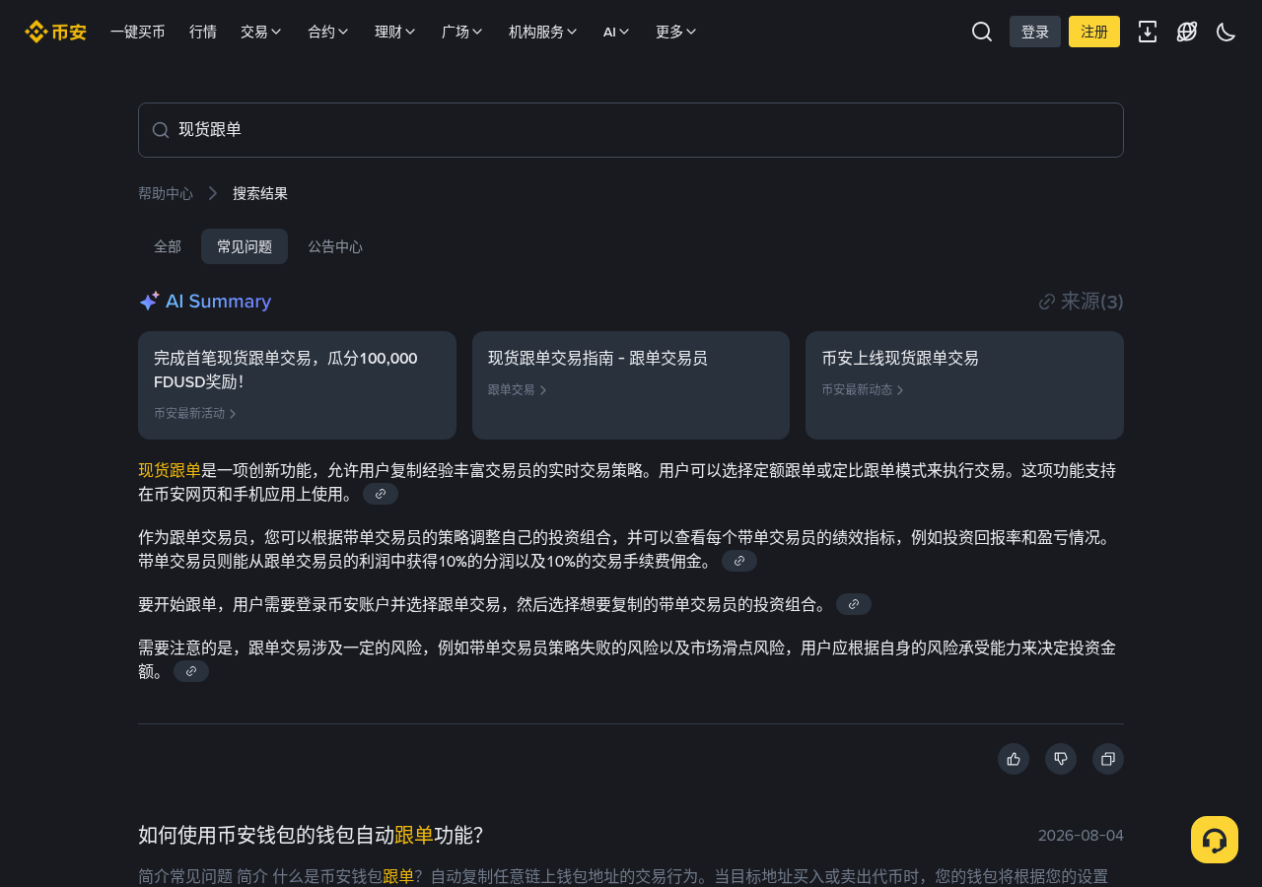1262x887 pixels.
Task: Click the 现货跟单 search input field
Action: click(631, 130)
